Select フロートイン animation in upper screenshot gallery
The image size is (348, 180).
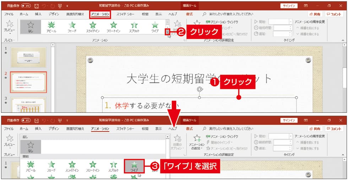[113, 27]
